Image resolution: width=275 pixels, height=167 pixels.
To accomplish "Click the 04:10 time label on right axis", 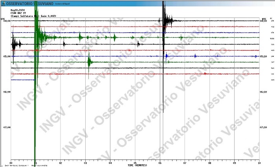I will [x=264, y=21].
